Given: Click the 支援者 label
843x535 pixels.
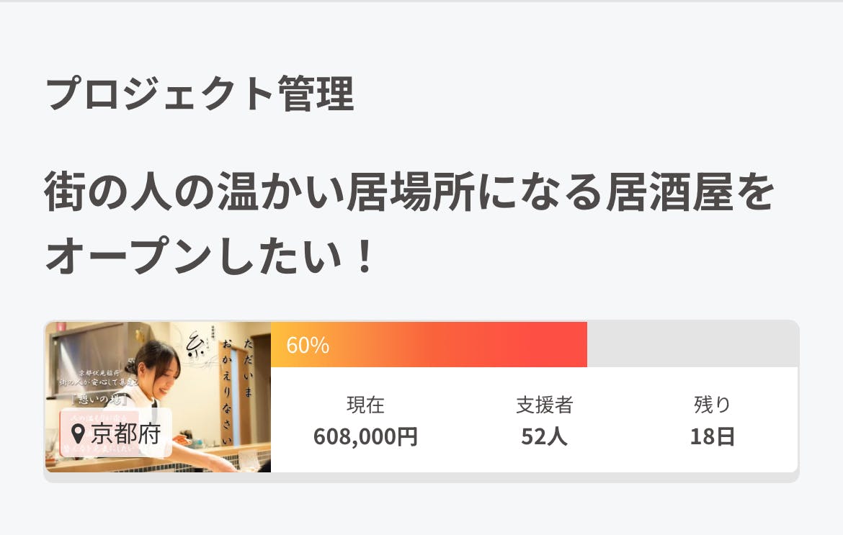Looking at the screenshot, I should [x=544, y=405].
